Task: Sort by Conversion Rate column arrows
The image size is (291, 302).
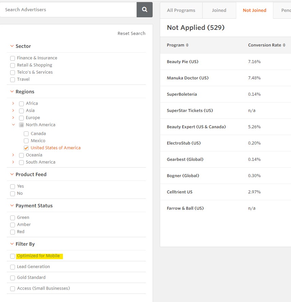Action: (x=284, y=45)
